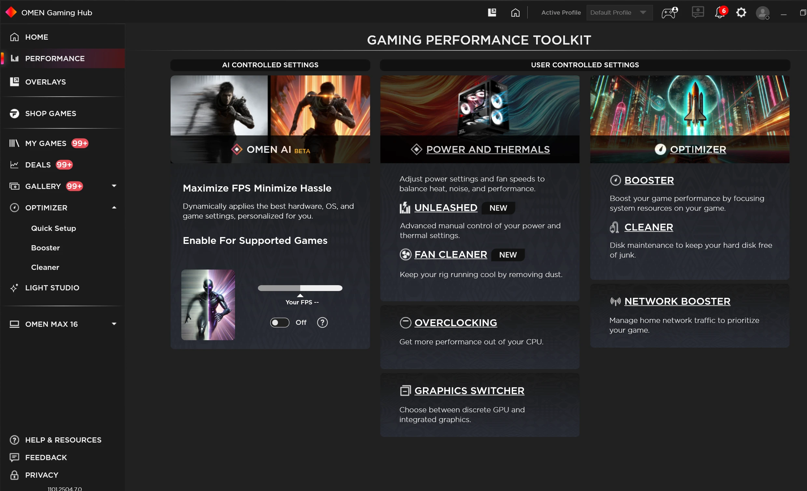Click the help question mark beside Off

click(x=322, y=323)
